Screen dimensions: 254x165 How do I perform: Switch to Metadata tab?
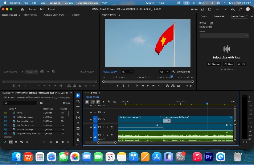(75, 15)
